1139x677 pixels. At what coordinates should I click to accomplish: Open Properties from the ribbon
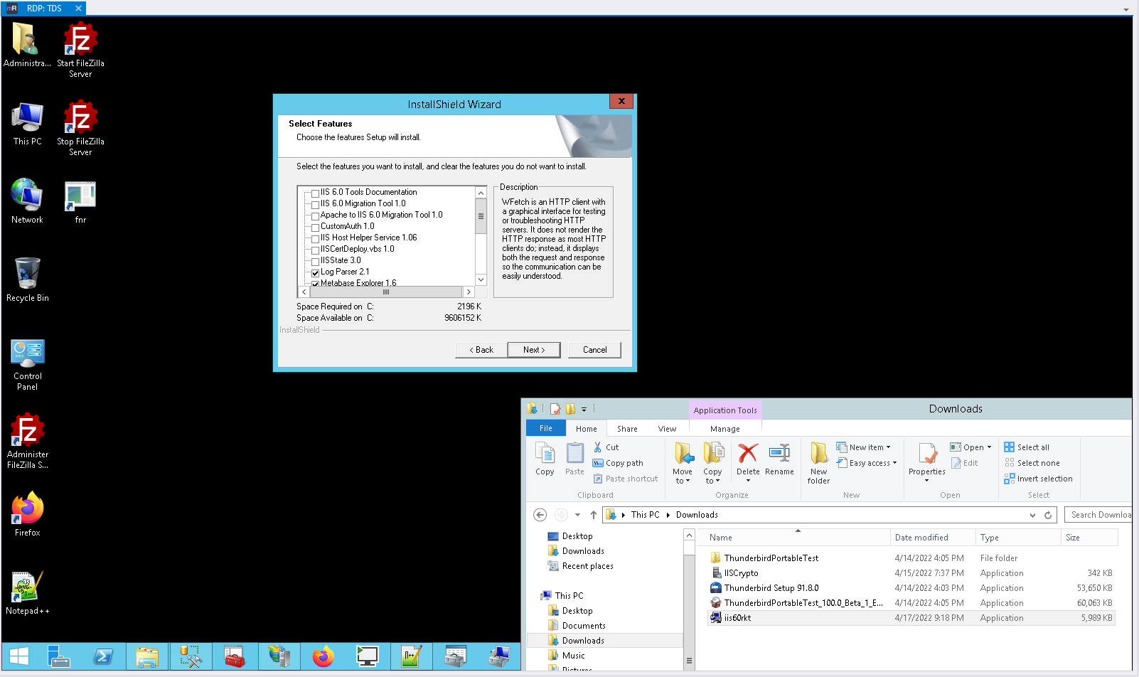(927, 462)
